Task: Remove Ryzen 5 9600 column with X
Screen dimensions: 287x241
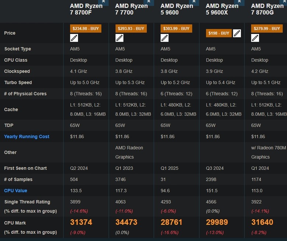Action: point(194,1)
